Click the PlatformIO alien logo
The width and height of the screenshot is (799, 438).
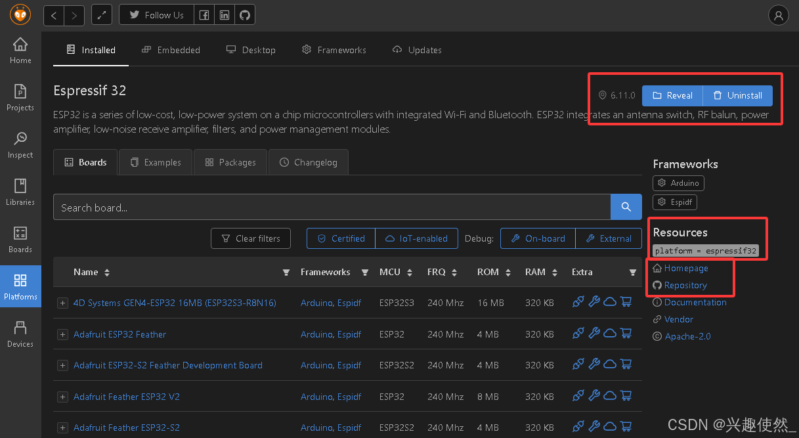pyautogui.click(x=20, y=14)
